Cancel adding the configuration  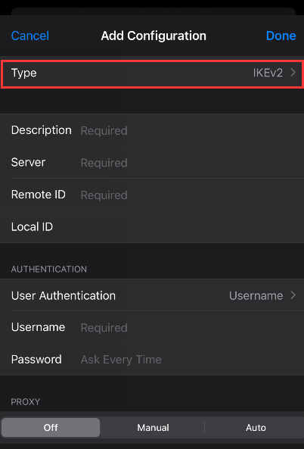point(30,36)
